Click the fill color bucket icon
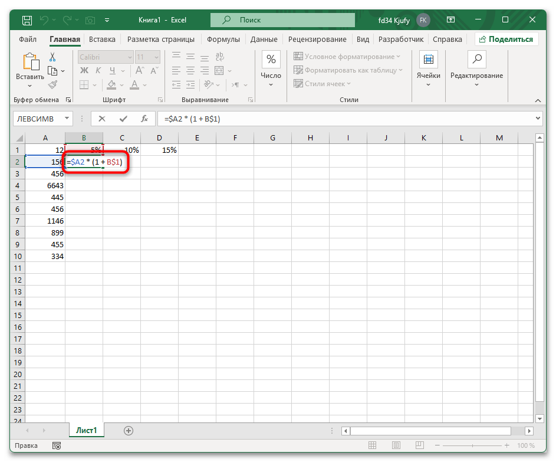556x462 pixels. 111,85
